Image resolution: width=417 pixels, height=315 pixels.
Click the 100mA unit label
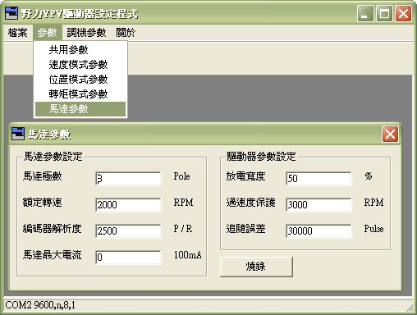coord(188,255)
